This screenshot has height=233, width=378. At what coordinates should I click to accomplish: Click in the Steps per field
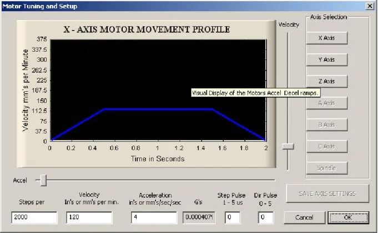point(34,217)
